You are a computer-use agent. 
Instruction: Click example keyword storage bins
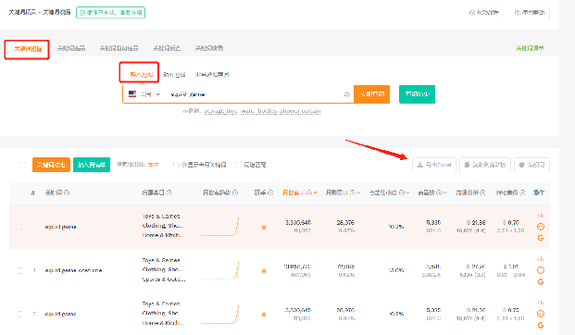click(x=220, y=111)
